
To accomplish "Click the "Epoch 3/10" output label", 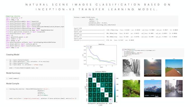I will (x=78, y=35).
